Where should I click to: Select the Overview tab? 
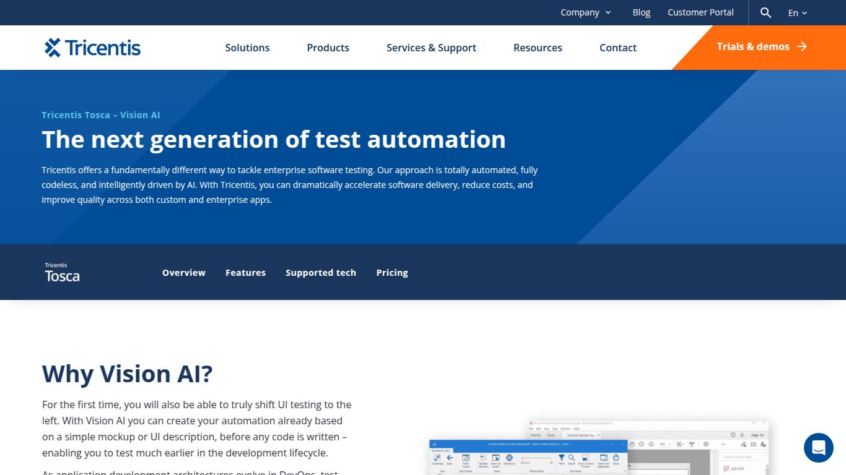tap(183, 272)
